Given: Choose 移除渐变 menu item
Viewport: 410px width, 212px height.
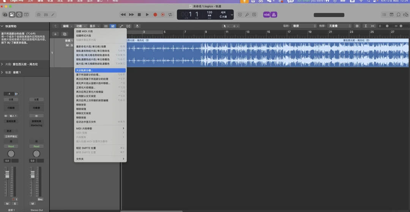Looking at the screenshot, I should (x=100, y=105).
